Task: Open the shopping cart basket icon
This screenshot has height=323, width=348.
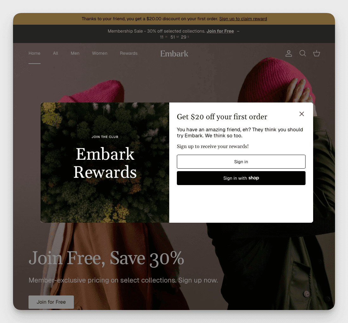Action: coord(317,53)
